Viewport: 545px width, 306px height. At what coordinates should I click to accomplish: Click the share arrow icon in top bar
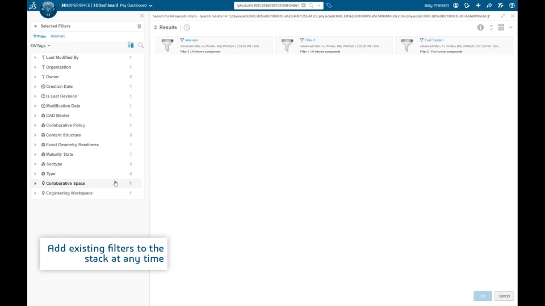(x=489, y=6)
